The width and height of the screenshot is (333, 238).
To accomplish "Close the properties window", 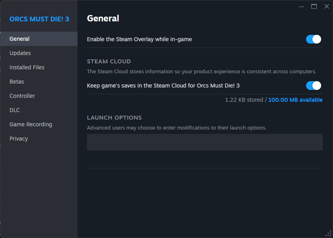I will (327, 7).
